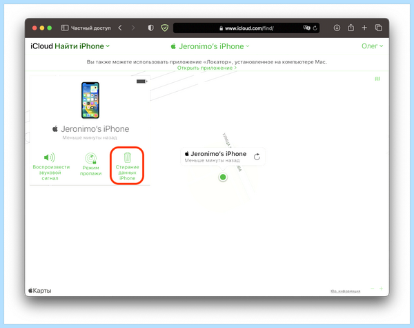
Task: Click the map type icon at top right
Action: click(377, 79)
